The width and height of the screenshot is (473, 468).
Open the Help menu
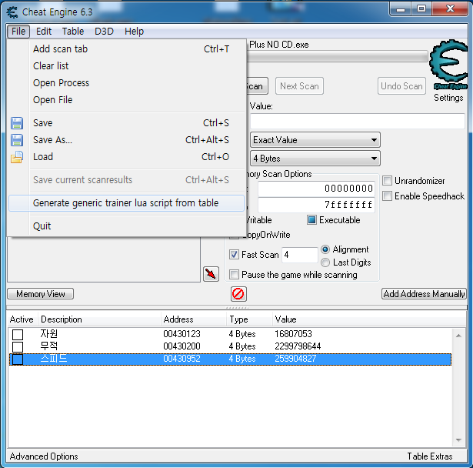pyautogui.click(x=135, y=31)
